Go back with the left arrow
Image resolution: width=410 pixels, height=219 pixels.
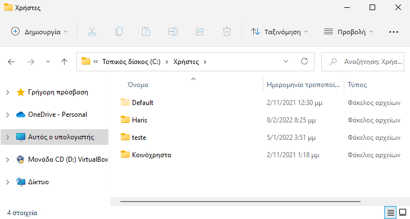(x=11, y=62)
